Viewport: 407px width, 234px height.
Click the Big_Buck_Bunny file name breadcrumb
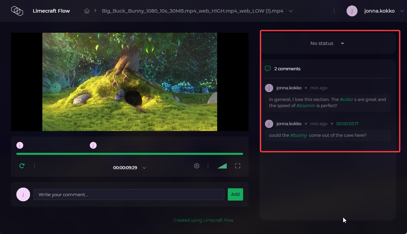192,11
